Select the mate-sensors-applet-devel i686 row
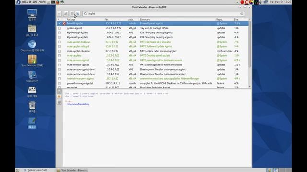This screenshot has width=307, height=172. click(x=153, y=69)
